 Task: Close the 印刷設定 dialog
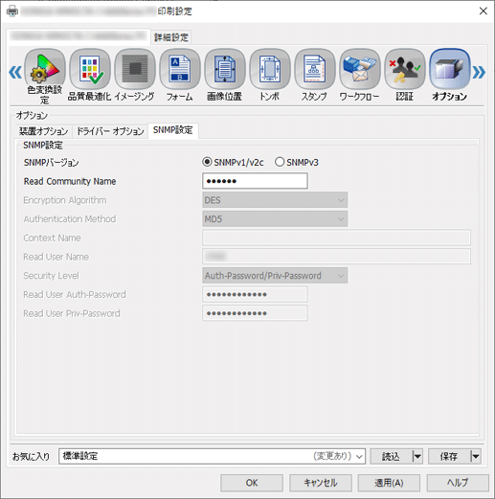(484, 11)
